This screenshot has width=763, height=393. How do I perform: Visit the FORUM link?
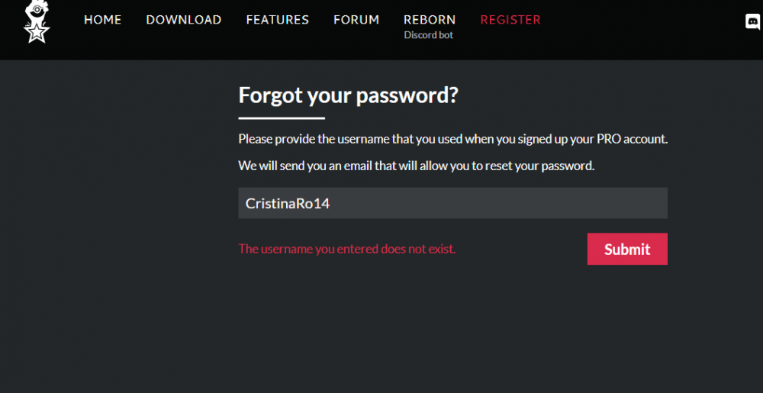[356, 20]
